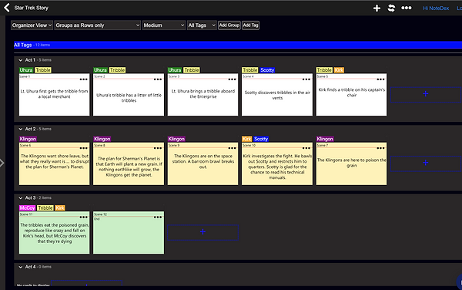
Task: Open the Scene 3 card options dots
Action: 232,79
